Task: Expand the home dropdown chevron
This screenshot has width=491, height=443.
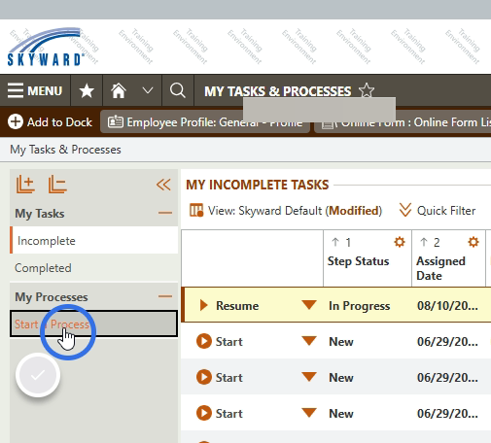Action: (148, 90)
